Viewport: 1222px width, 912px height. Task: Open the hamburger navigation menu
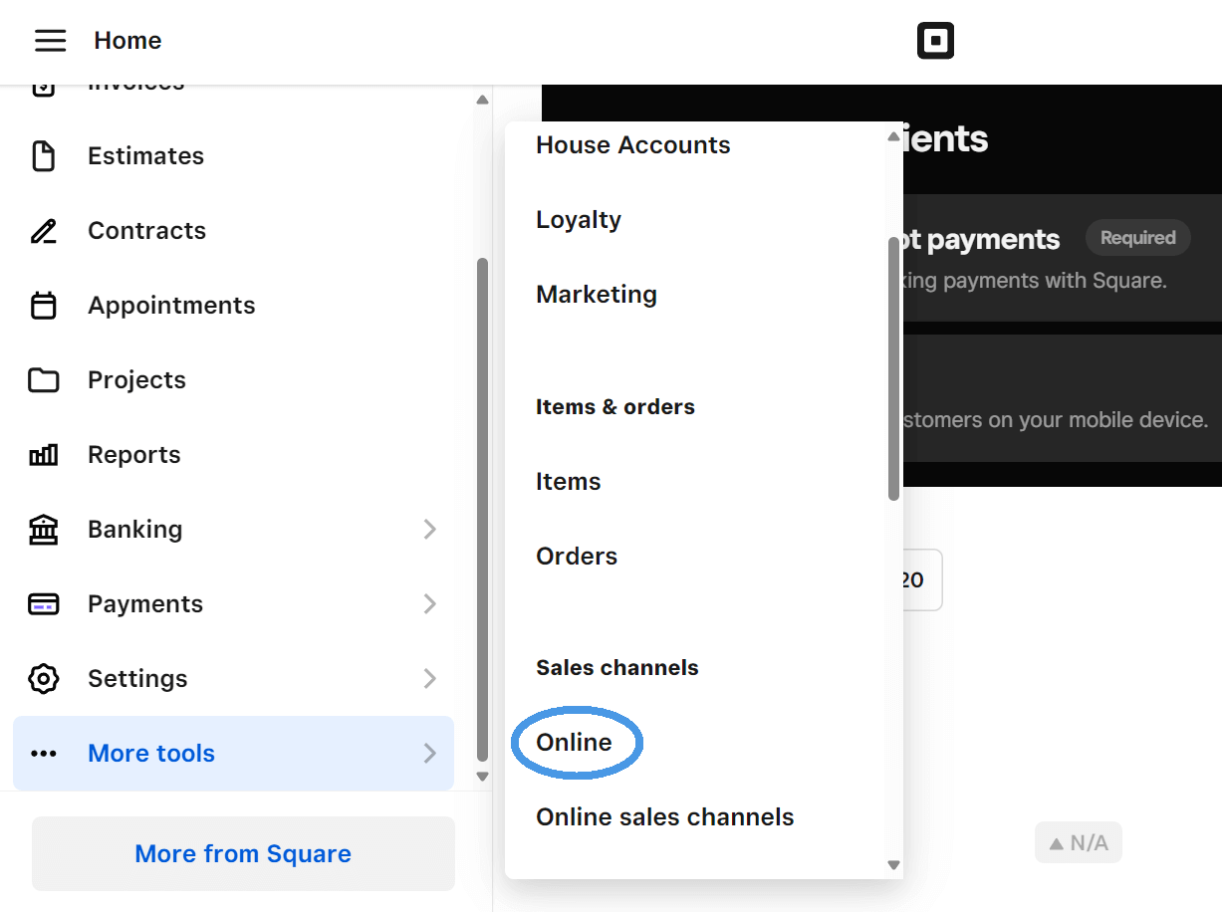point(50,40)
